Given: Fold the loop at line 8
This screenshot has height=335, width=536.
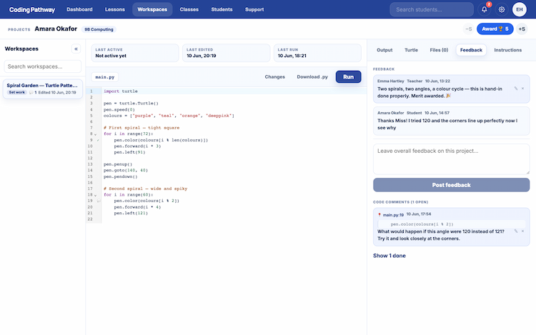Looking at the screenshot, I should click(x=95, y=134).
